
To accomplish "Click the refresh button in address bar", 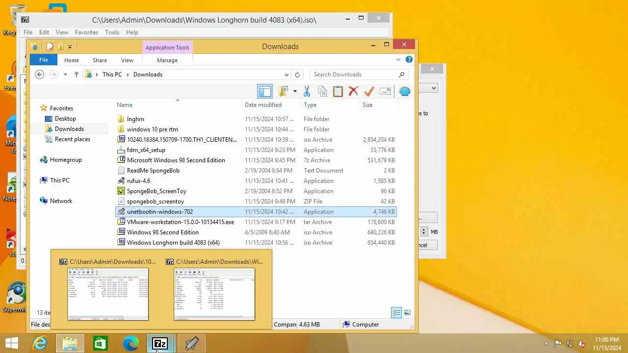I will pos(297,75).
